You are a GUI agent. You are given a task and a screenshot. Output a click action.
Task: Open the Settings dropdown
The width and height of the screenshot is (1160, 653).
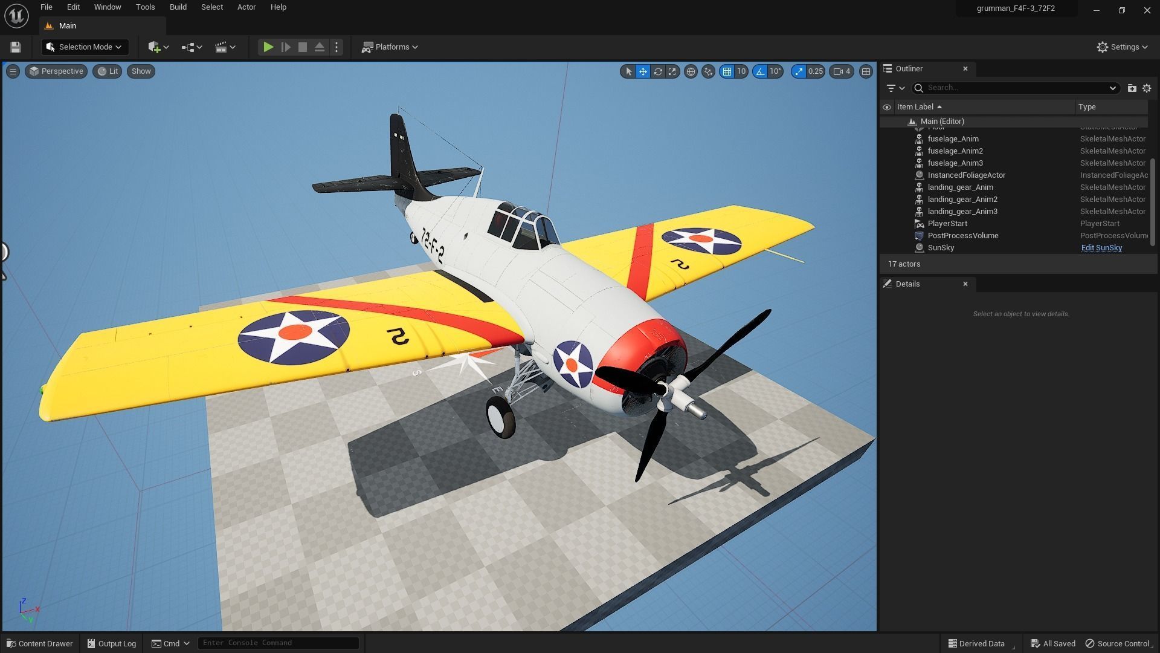[1123, 47]
